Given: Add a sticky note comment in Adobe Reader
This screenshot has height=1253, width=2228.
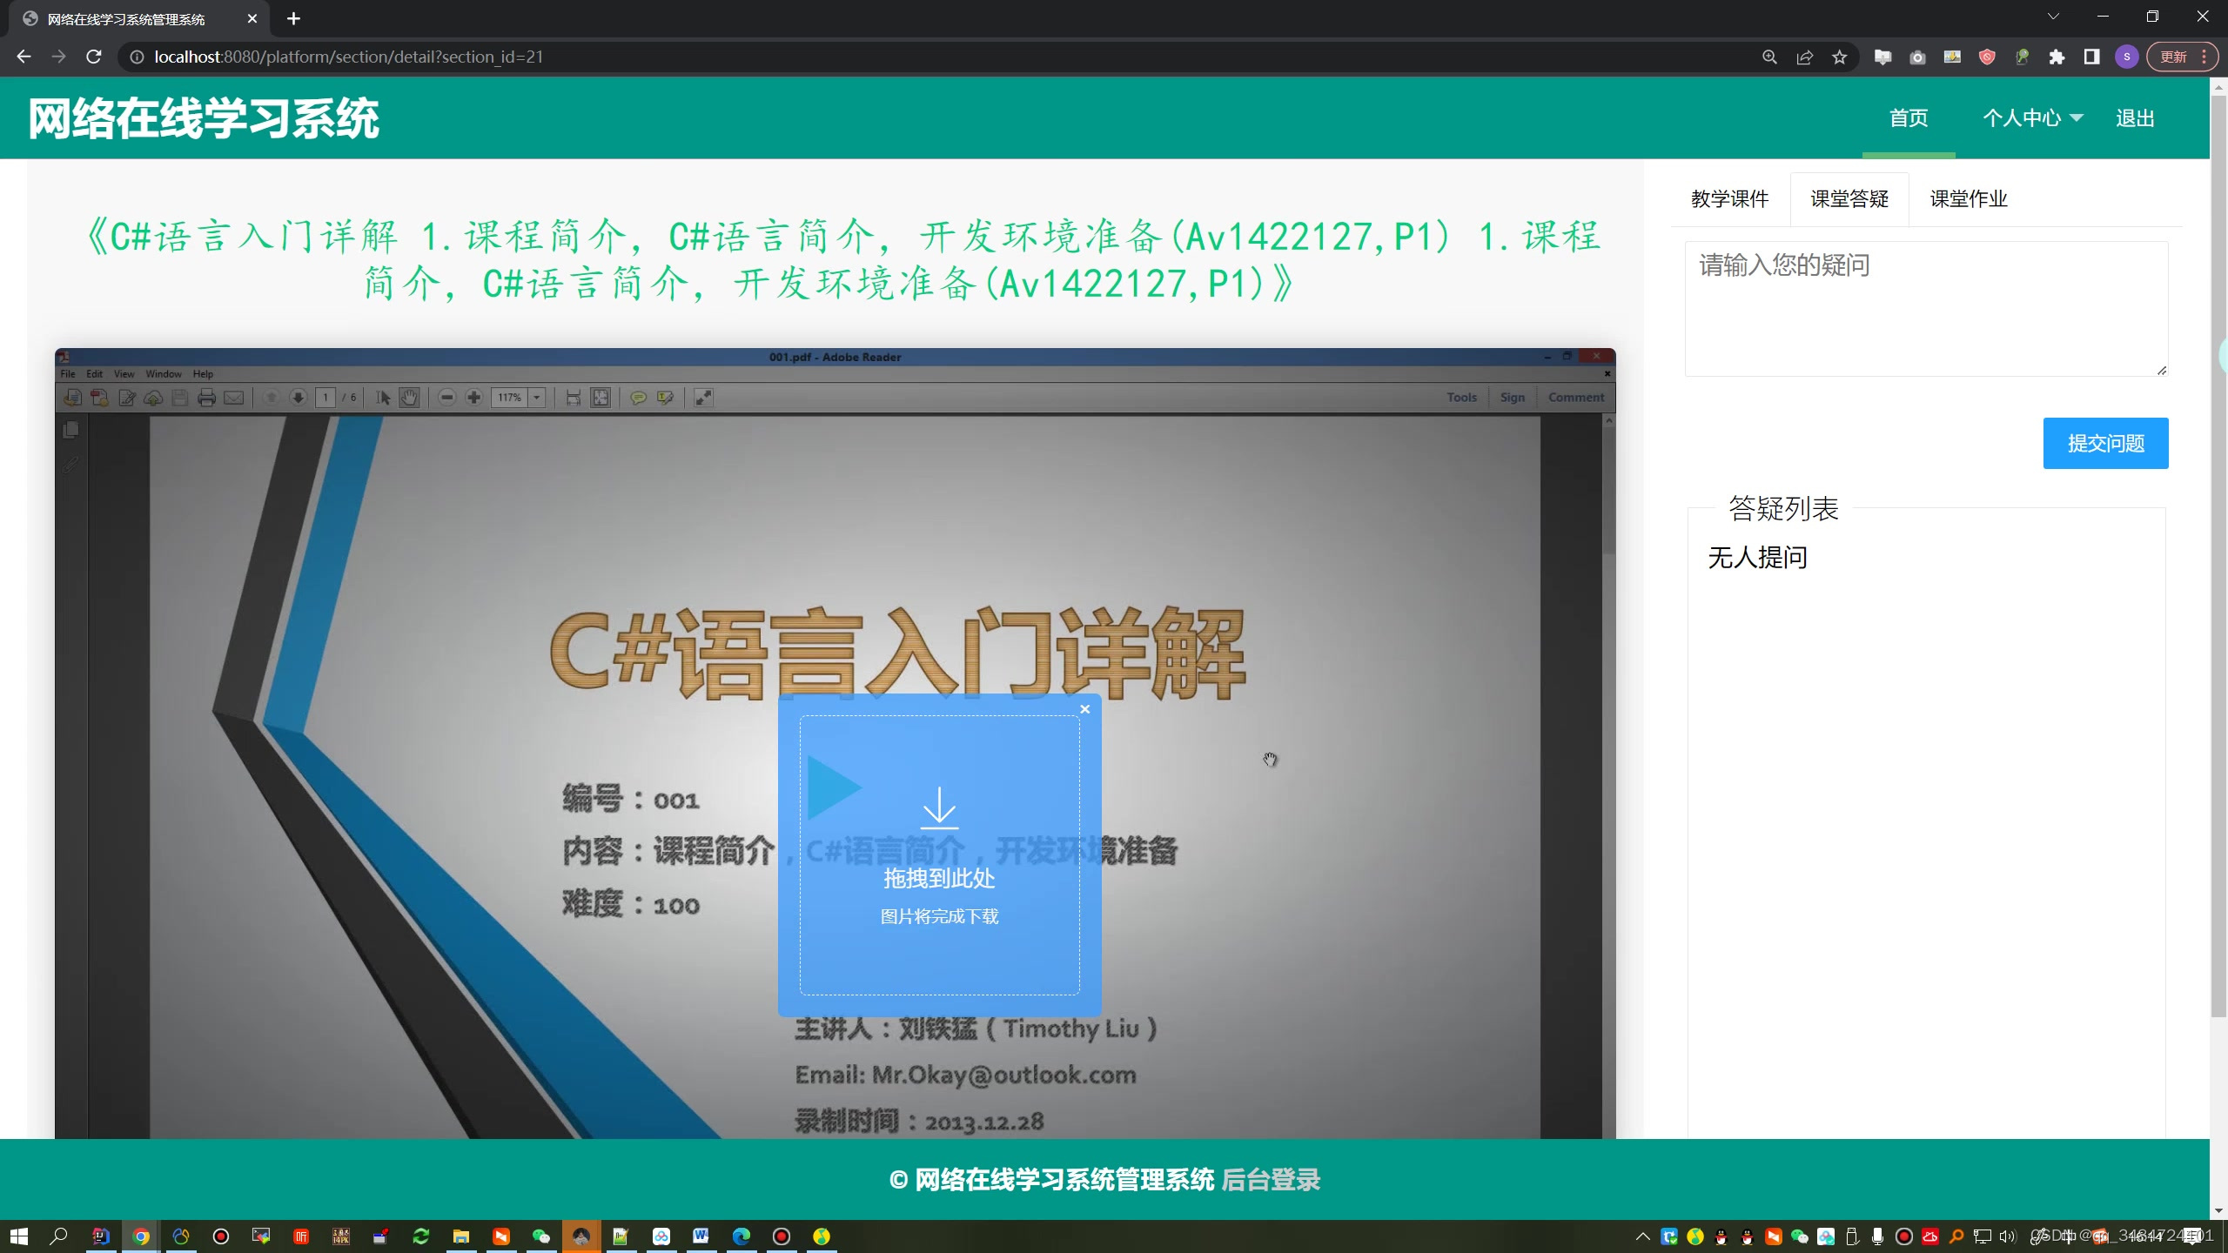Looking at the screenshot, I should (x=638, y=398).
